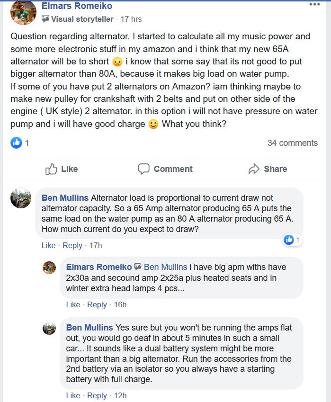Click Ben Mullins' avatar on first comment

pyautogui.click(x=21, y=198)
